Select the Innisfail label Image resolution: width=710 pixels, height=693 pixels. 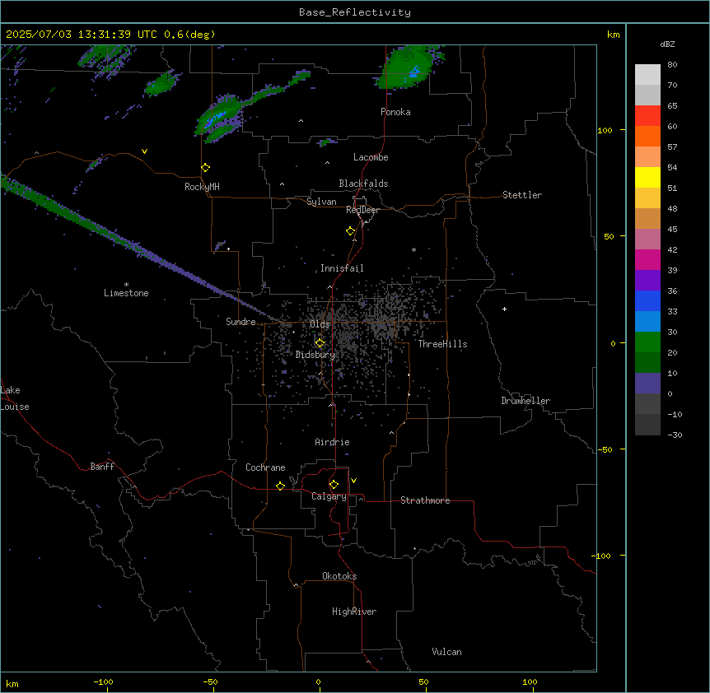342,268
